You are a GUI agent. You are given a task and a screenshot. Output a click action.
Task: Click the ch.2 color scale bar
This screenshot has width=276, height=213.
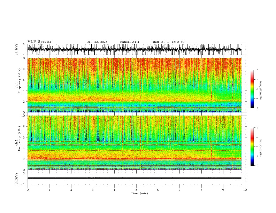coord(252,147)
